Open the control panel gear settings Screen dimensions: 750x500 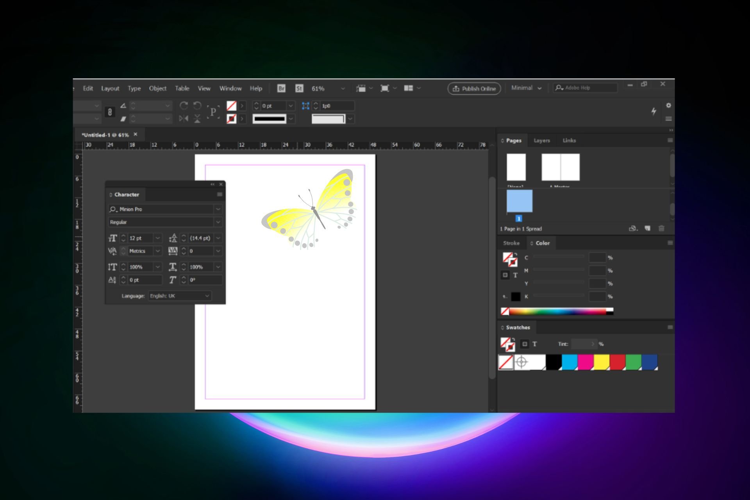pyautogui.click(x=668, y=105)
